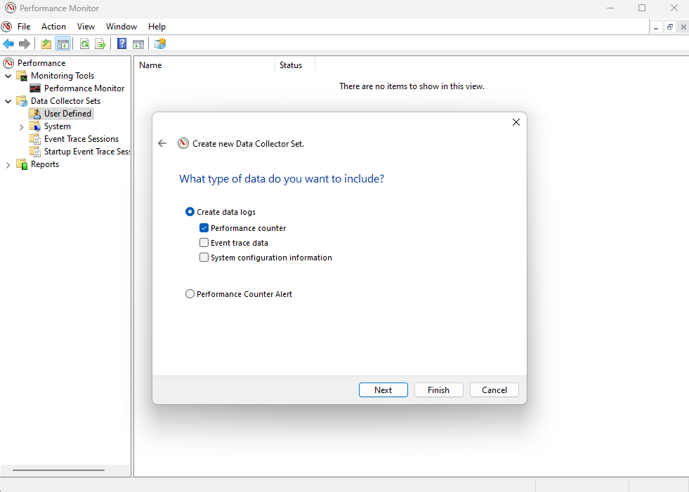
Task: Expand the System tree node
Action: (21, 127)
